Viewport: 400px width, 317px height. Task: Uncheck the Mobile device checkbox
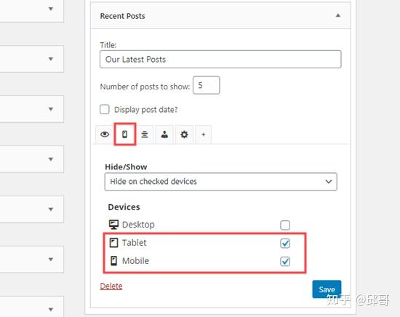click(285, 262)
